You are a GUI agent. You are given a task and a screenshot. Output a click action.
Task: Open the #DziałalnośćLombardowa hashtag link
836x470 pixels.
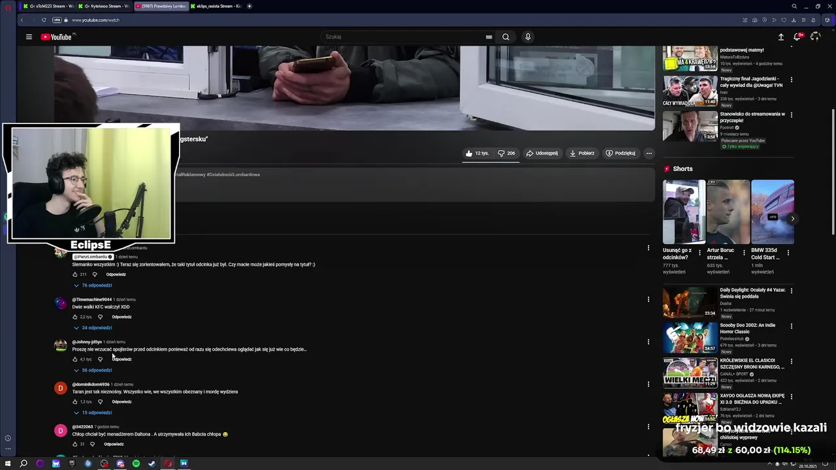(x=233, y=174)
